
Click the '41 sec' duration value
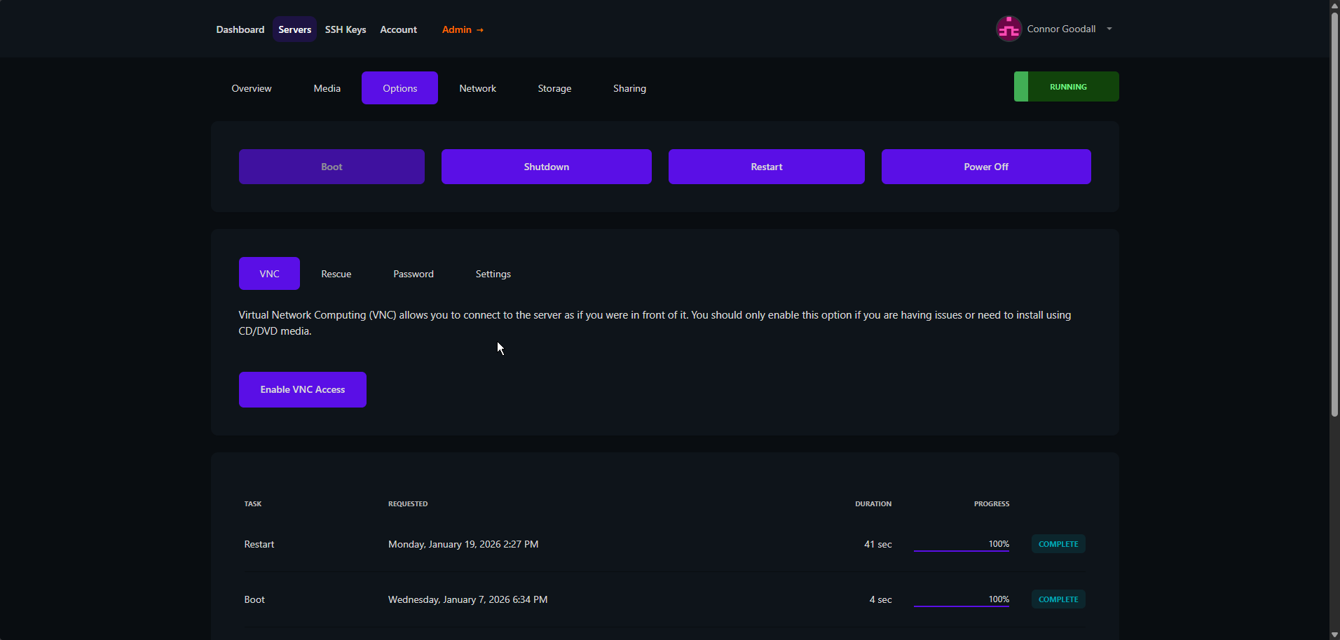click(x=878, y=544)
